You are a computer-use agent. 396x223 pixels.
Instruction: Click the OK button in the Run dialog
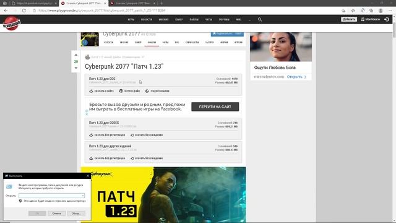(37, 213)
